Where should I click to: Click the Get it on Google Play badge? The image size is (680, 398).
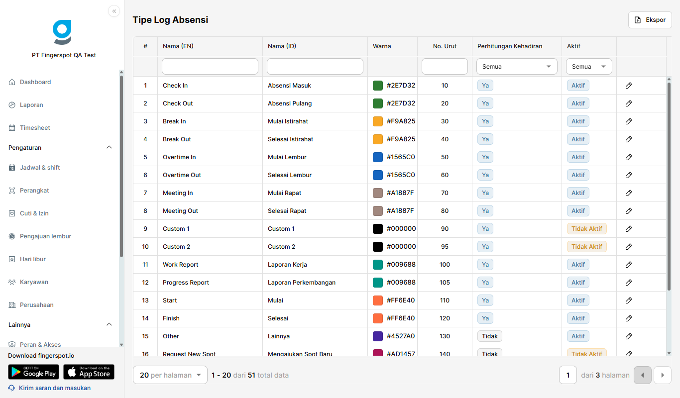click(x=33, y=372)
